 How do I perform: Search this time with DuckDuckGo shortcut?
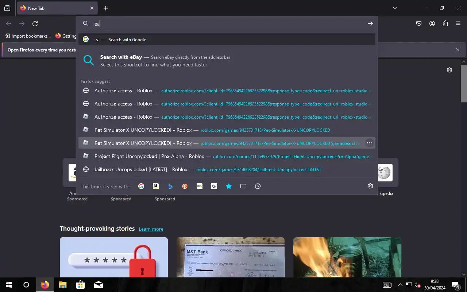click(x=185, y=186)
